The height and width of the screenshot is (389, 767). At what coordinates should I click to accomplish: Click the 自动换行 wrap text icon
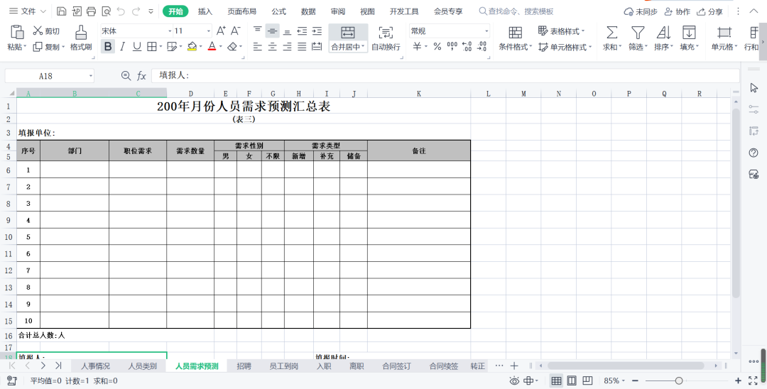386,33
